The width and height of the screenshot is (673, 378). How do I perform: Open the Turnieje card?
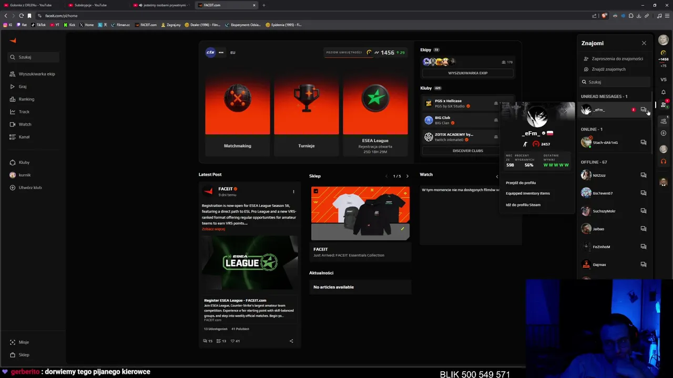(x=307, y=114)
